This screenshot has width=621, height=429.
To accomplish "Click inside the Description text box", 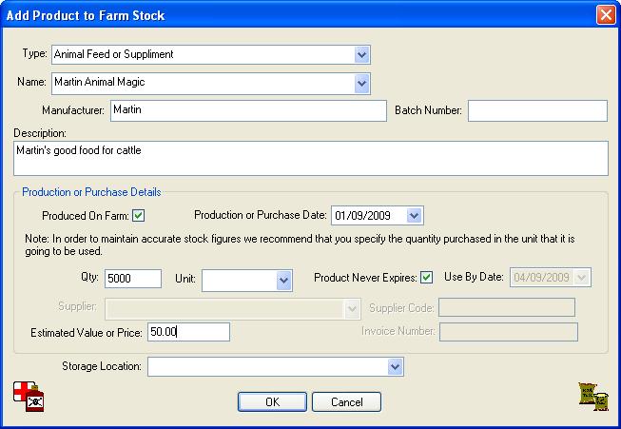I will (310, 159).
